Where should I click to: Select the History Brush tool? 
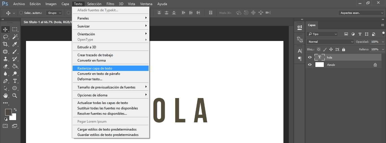coord(15,59)
